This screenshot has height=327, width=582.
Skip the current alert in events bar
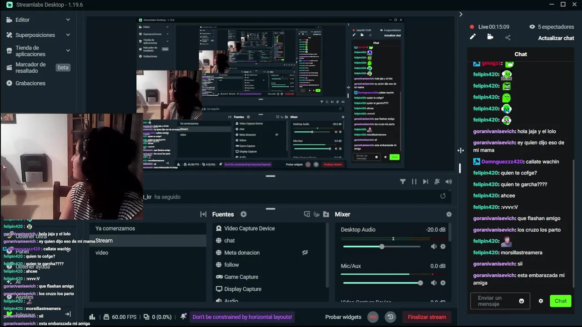(x=426, y=182)
